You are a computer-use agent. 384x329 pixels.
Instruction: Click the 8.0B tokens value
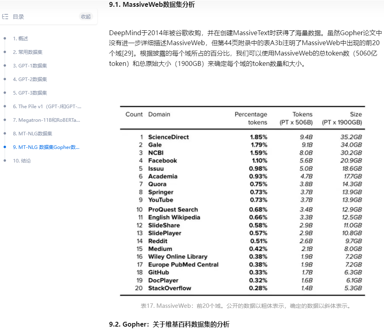tap(306, 153)
